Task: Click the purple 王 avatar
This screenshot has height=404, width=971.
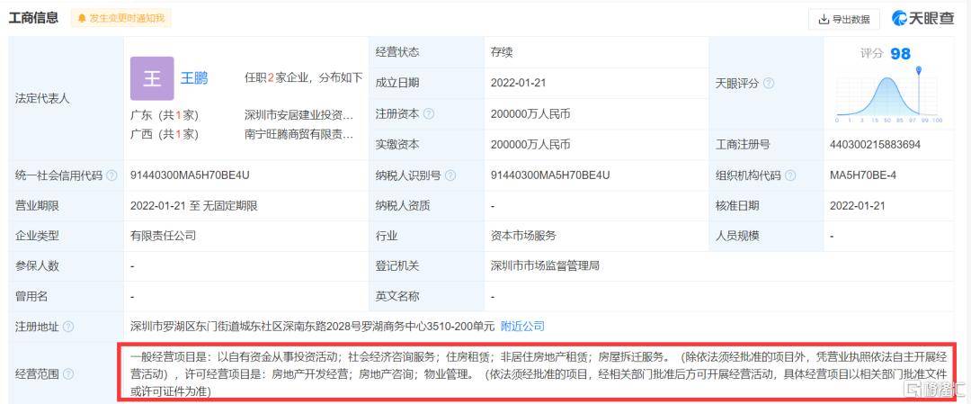Action: click(152, 78)
